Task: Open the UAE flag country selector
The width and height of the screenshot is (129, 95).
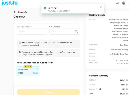Action: coord(124,3)
